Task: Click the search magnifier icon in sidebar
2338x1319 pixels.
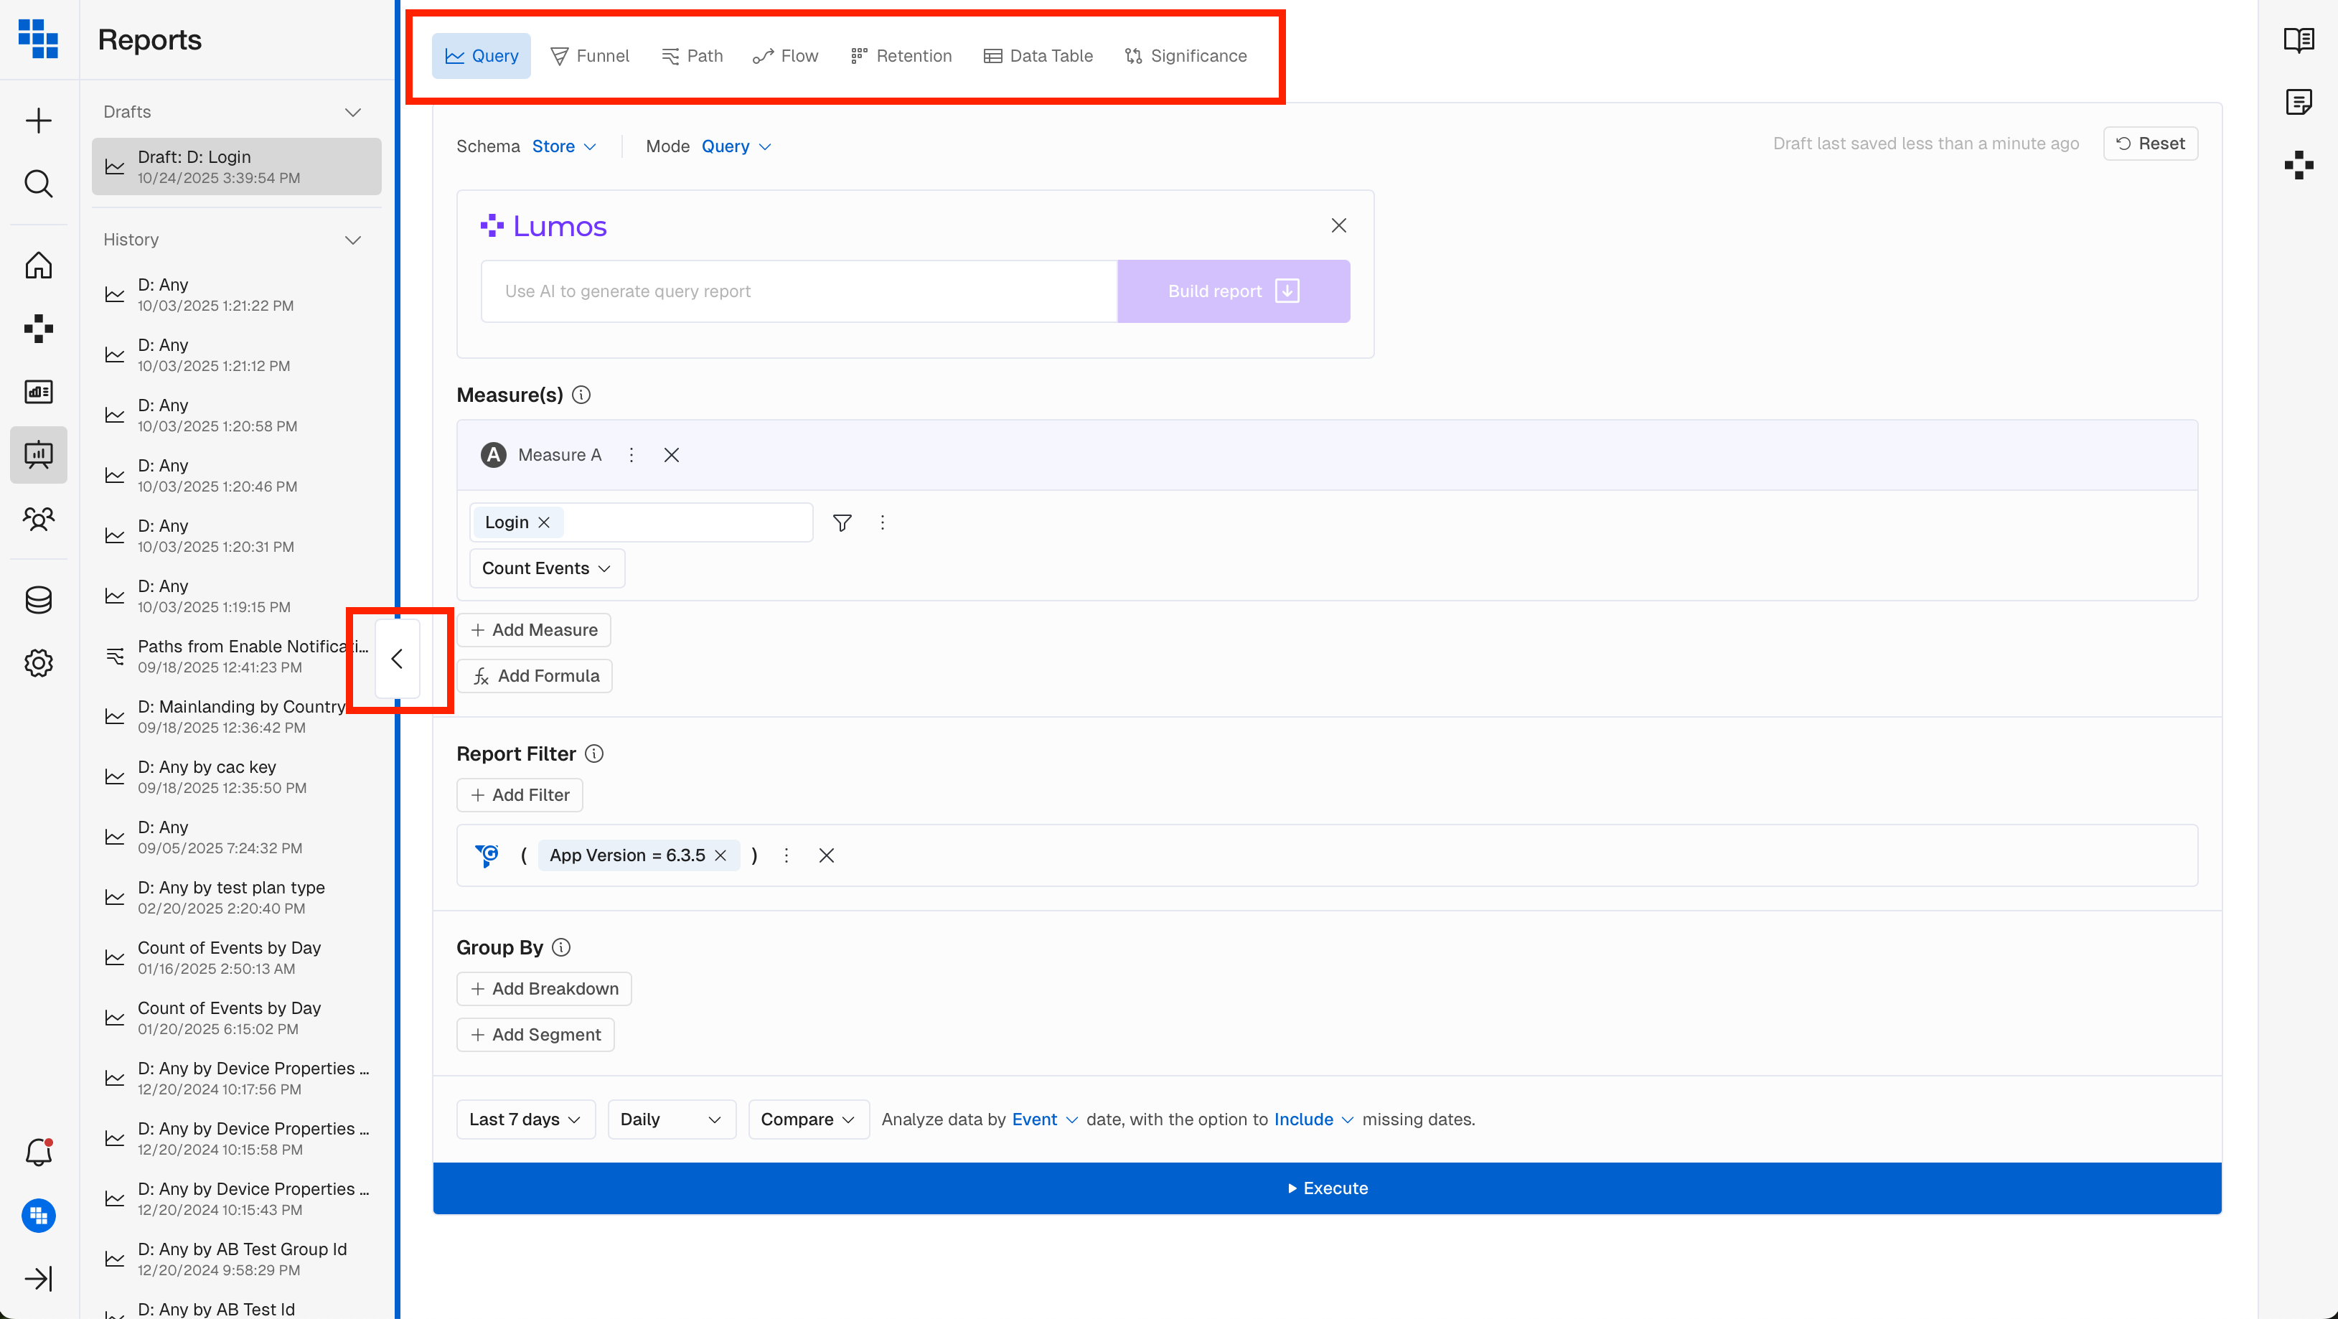Action: tap(38, 184)
